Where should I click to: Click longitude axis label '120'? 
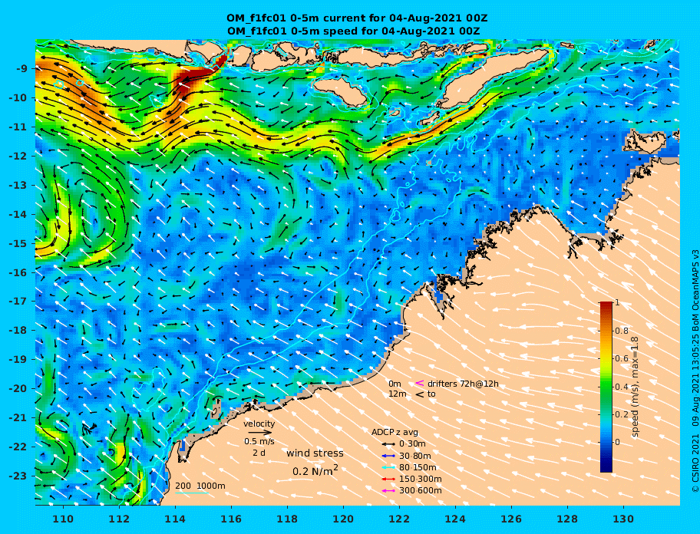[343, 519]
